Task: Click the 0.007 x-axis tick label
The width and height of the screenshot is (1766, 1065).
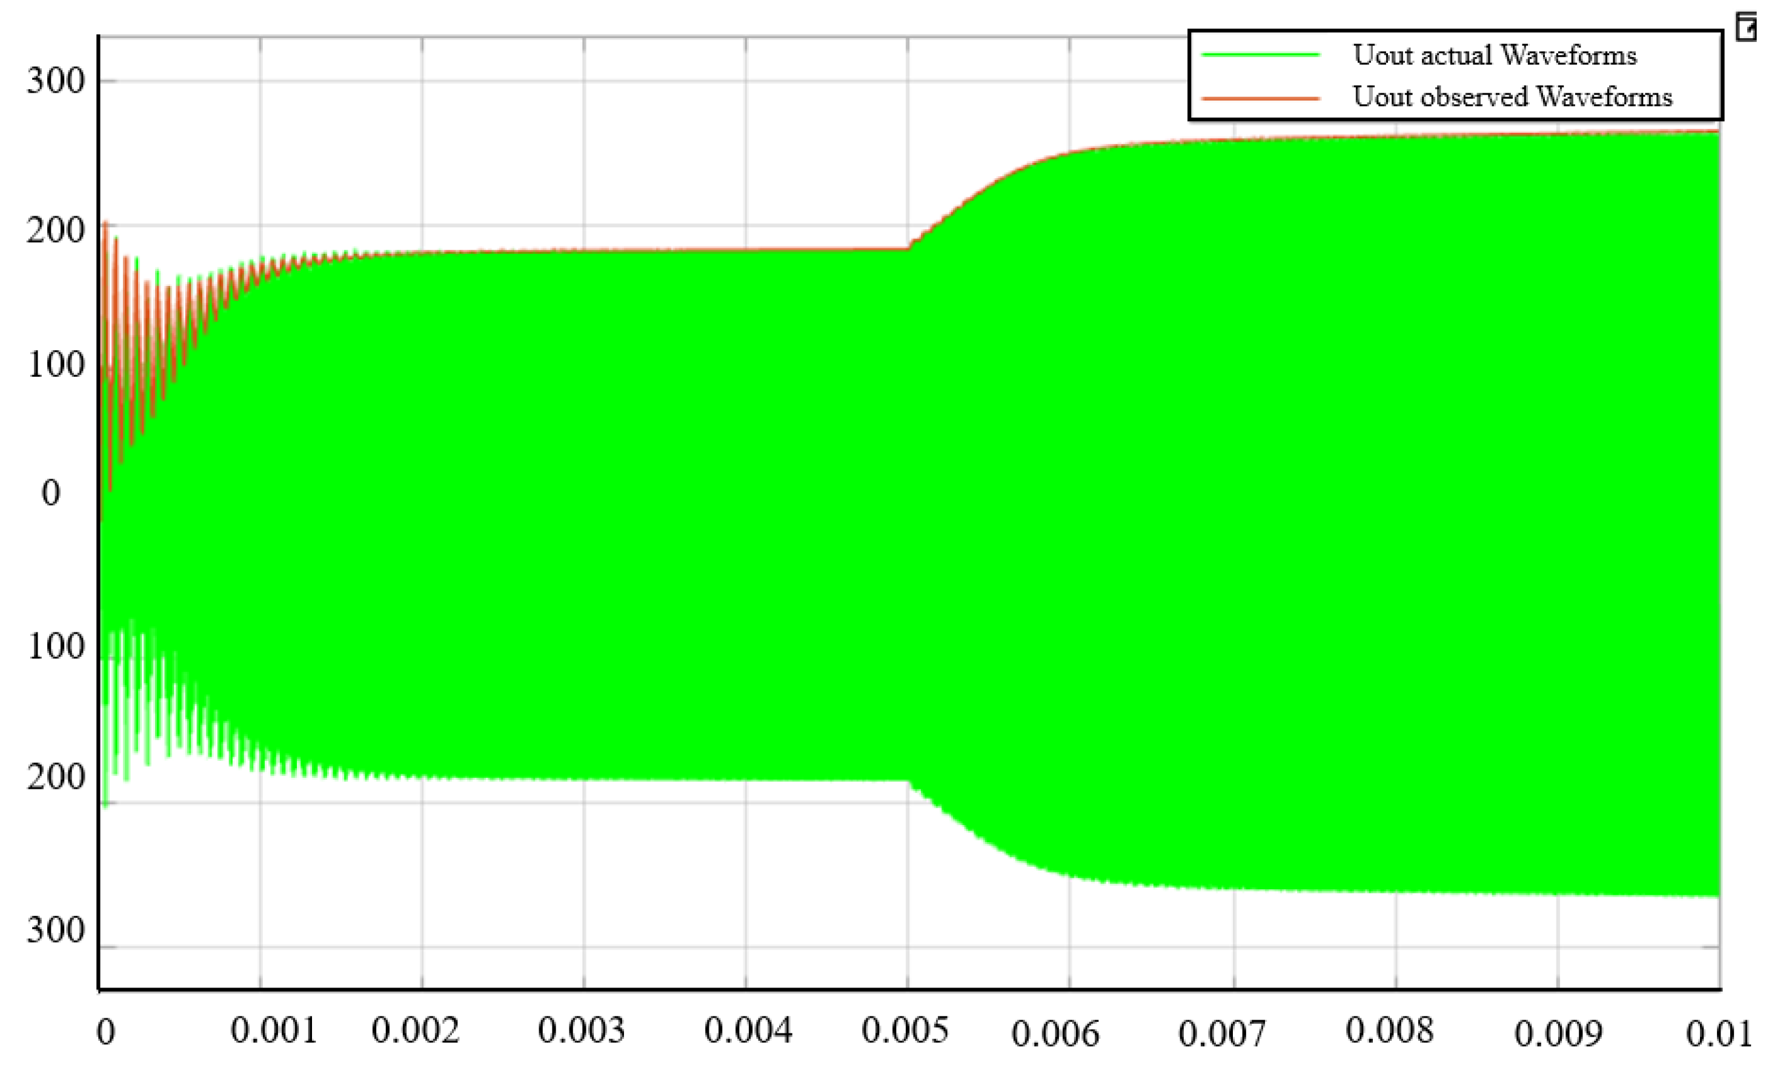Action: click(x=1222, y=1033)
